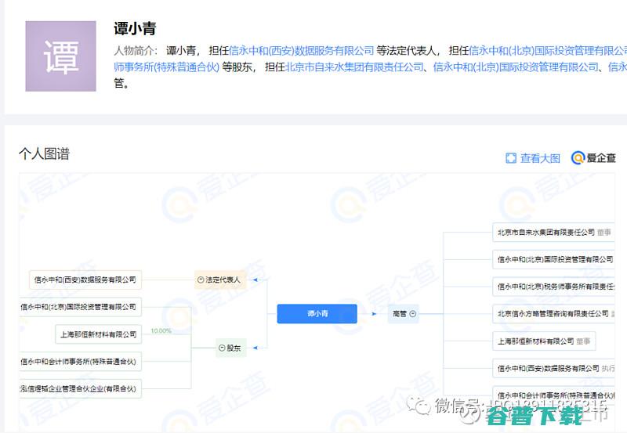
Task: Select the central 谭小青 node
Action: [317, 314]
